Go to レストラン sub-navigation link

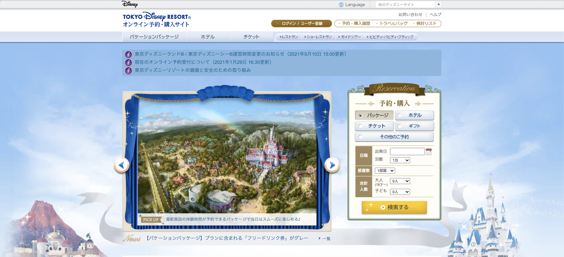point(289,37)
